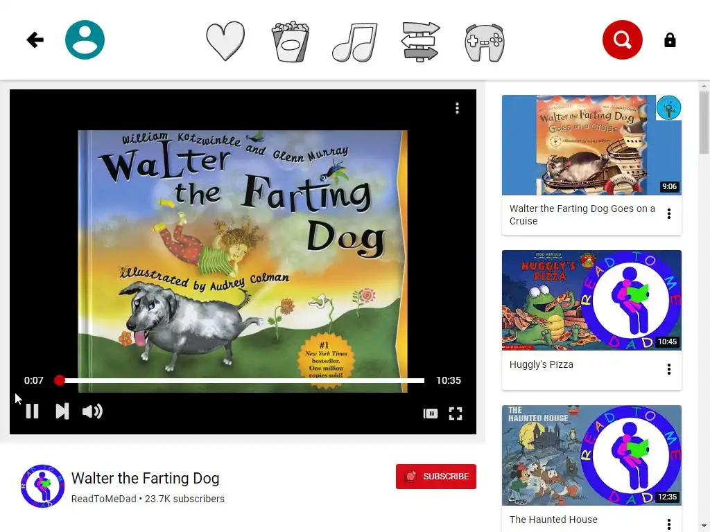
Task: Toggle fullscreen video mode
Action: [456, 414]
